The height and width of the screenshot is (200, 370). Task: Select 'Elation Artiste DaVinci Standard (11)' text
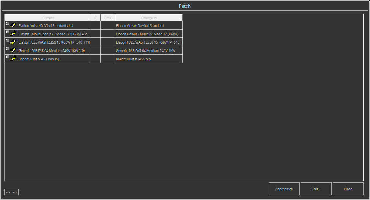(46, 26)
